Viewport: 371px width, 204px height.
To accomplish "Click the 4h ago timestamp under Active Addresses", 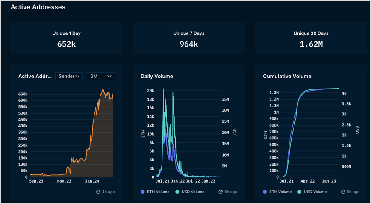I will pos(108,192).
